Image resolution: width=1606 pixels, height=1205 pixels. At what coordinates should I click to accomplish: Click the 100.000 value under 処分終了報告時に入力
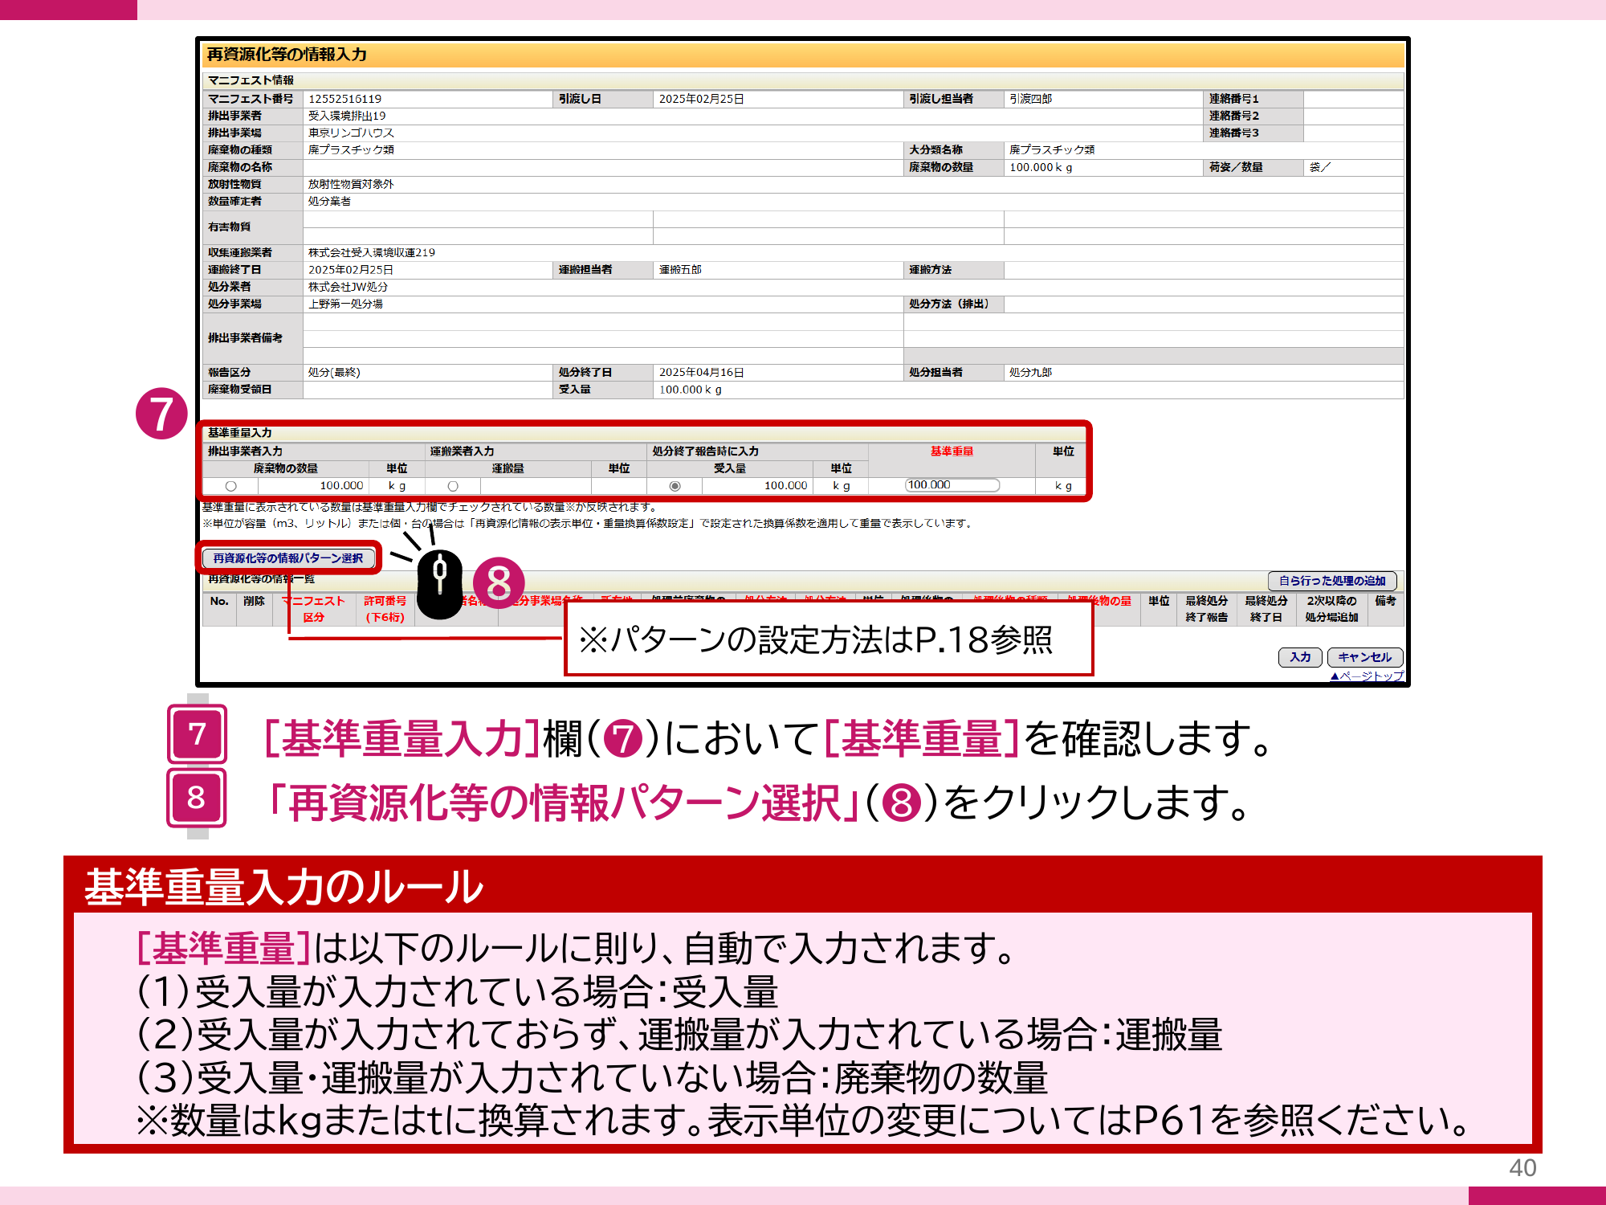786,486
